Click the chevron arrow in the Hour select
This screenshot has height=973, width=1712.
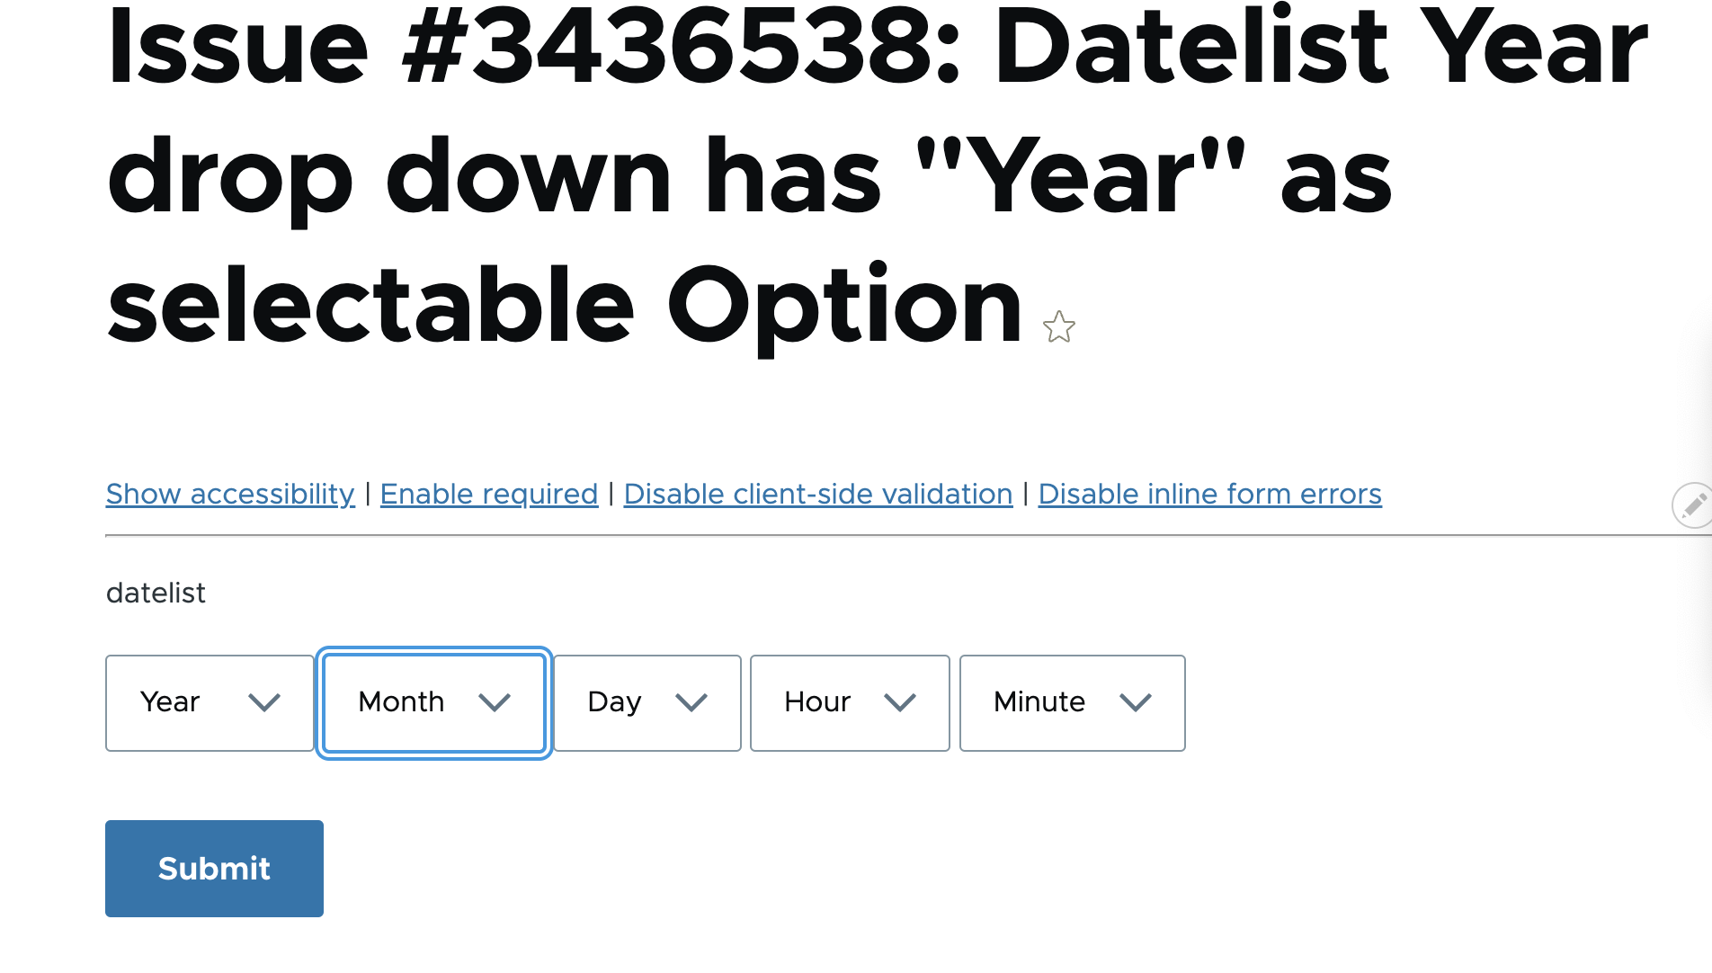[x=900, y=702]
